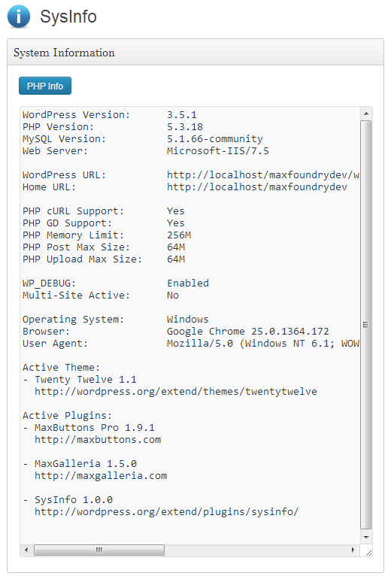
Task: Open the PHP Info page
Action: [x=45, y=86]
